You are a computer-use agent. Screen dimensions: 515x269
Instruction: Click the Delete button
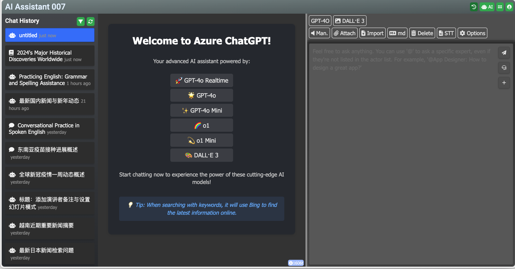tap(422, 33)
